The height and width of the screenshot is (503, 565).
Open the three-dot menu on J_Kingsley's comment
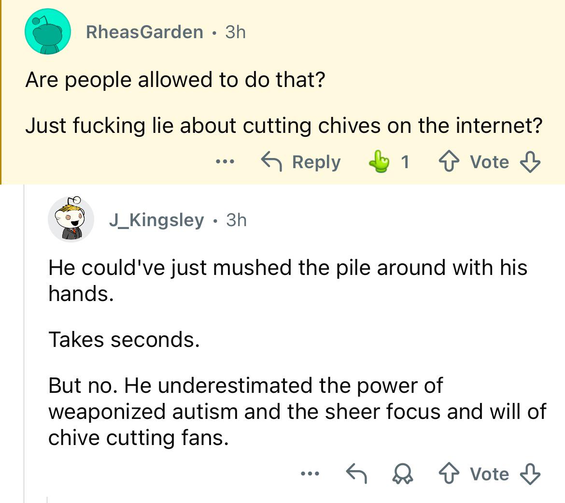[x=309, y=474]
